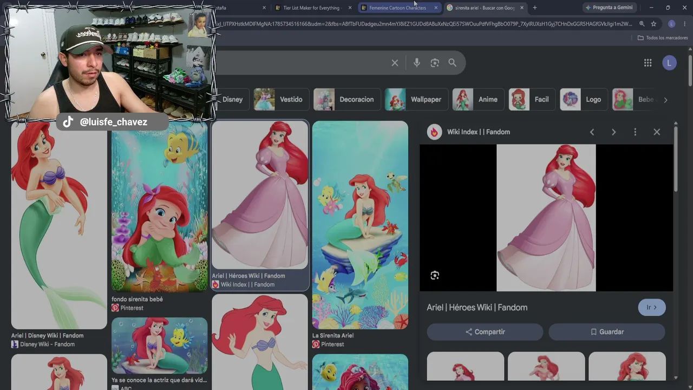The image size is (693, 390).
Task: Open the Chrome profile avatar in the toolbar
Action: pos(671,24)
